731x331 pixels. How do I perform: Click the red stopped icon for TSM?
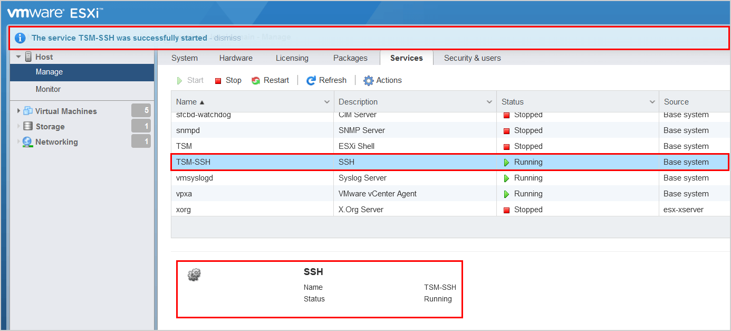pyautogui.click(x=507, y=147)
